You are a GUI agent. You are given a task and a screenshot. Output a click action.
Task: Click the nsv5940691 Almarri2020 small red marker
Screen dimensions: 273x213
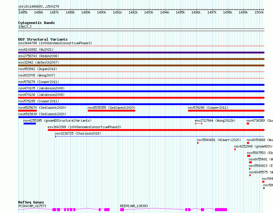pyautogui.click(x=198, y=143)
